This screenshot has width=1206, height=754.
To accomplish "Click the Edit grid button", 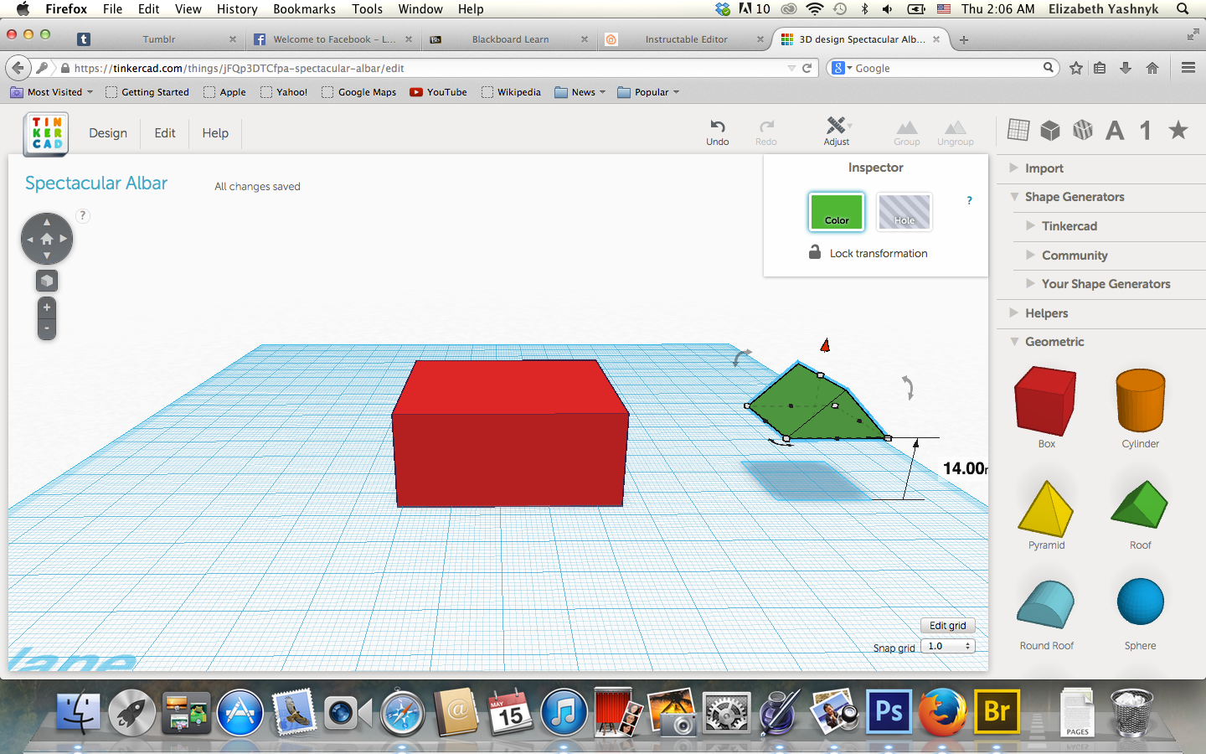I will [x=947, y=625].
